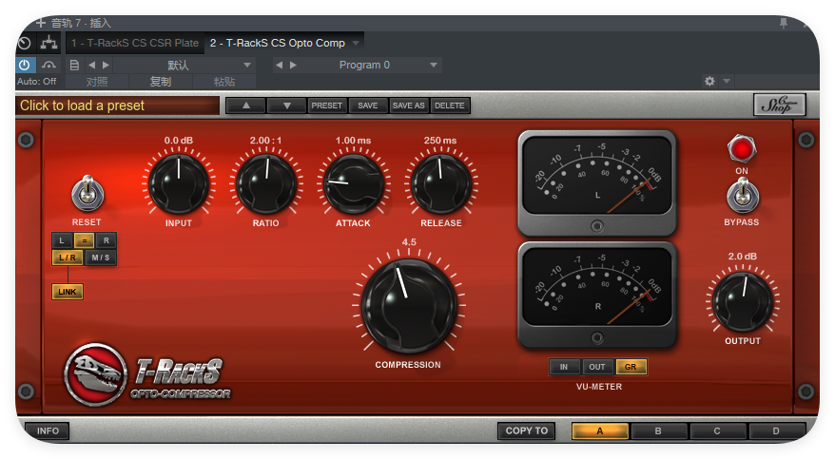Image resolution: width=835 pixels, height=459 pixels.
Task: Set VU-meter to OUT
Action: point(597,367)
